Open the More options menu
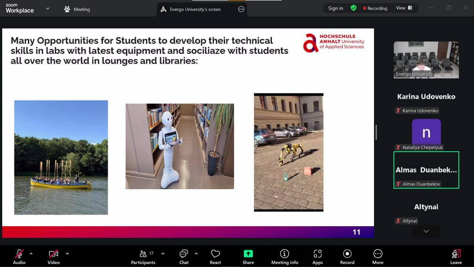The image size is (474, 267). [378, 257]
